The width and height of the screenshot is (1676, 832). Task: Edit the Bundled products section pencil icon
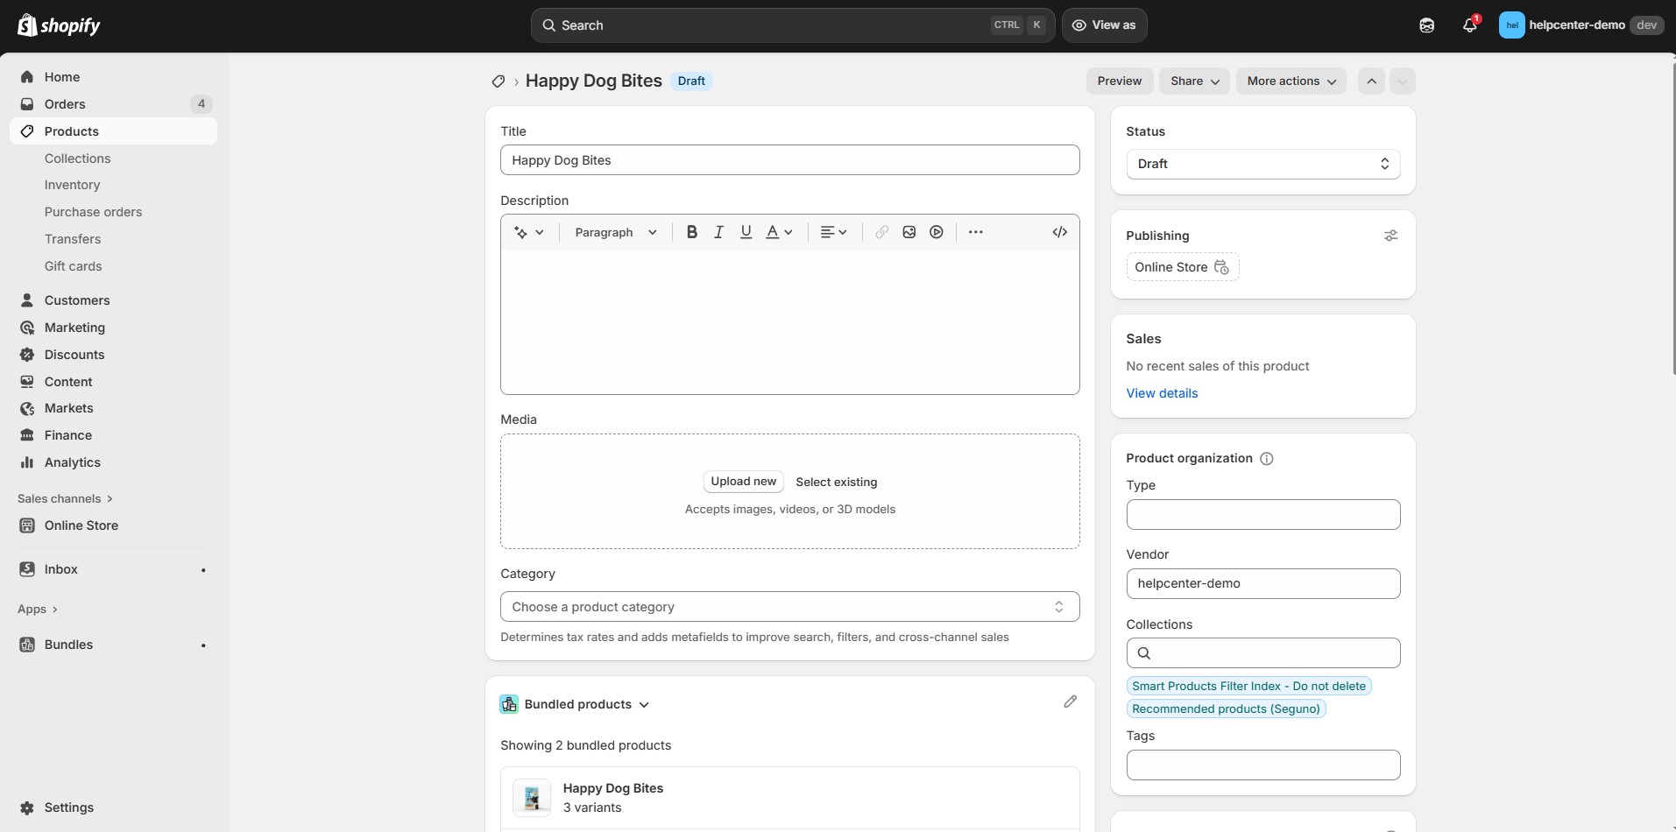[1070, 702]
